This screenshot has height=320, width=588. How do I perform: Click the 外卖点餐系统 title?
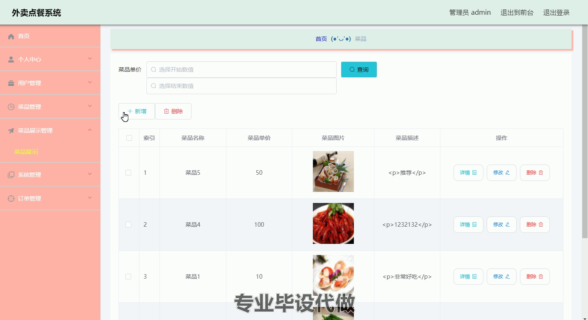pyautogui.click(x=36, y=13)
